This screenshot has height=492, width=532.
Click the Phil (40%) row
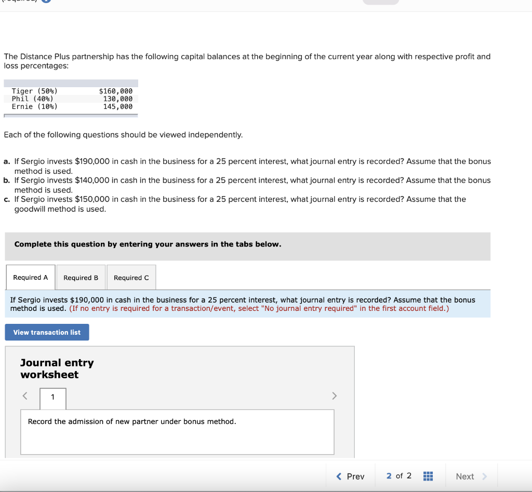71,99
